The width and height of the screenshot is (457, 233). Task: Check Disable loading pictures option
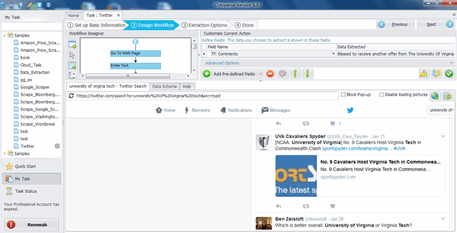[381, 94]
